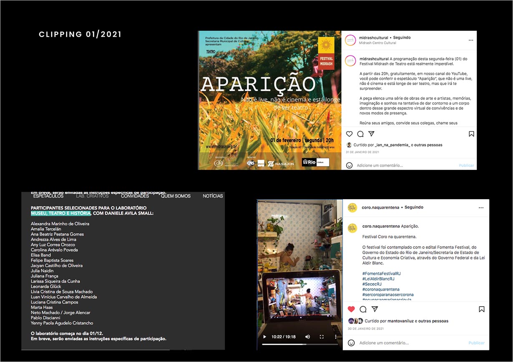Open the emoji picker in the coro.naquarentena comment box
The height and width of the screenshot is (362, 513).
click(351, 343)
